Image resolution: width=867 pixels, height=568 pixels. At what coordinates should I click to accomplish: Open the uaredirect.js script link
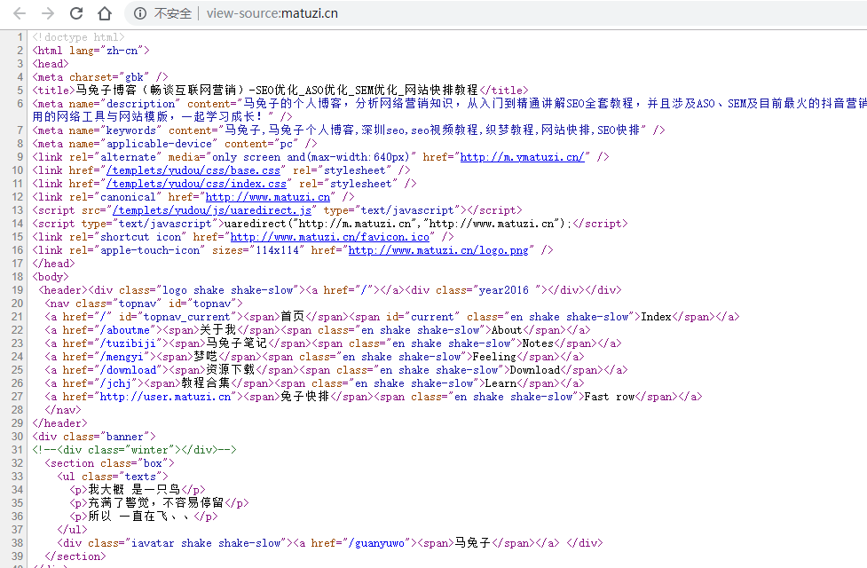coord(212,210)
